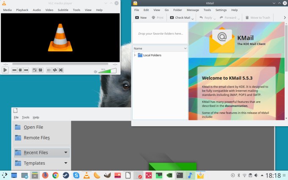Click the Remote Files folder icon
The image size is (288, 180).
(18, 138)
